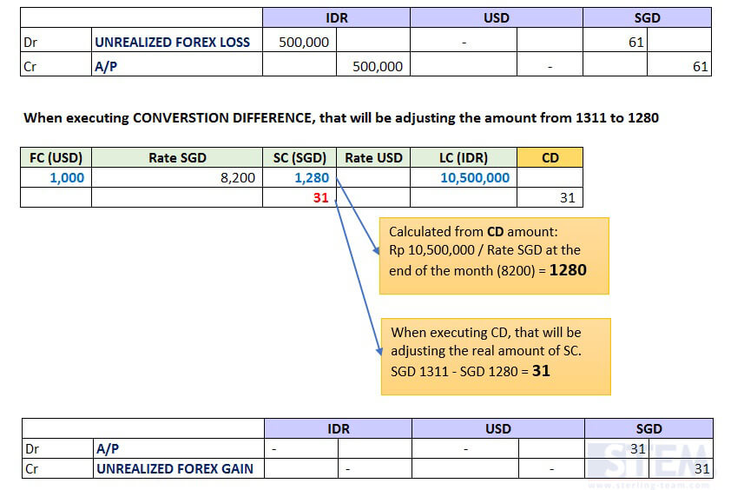This screenshot has width=731, height=490.
Task: Select the Rate USD column header
Action: [x=373, y=158]
